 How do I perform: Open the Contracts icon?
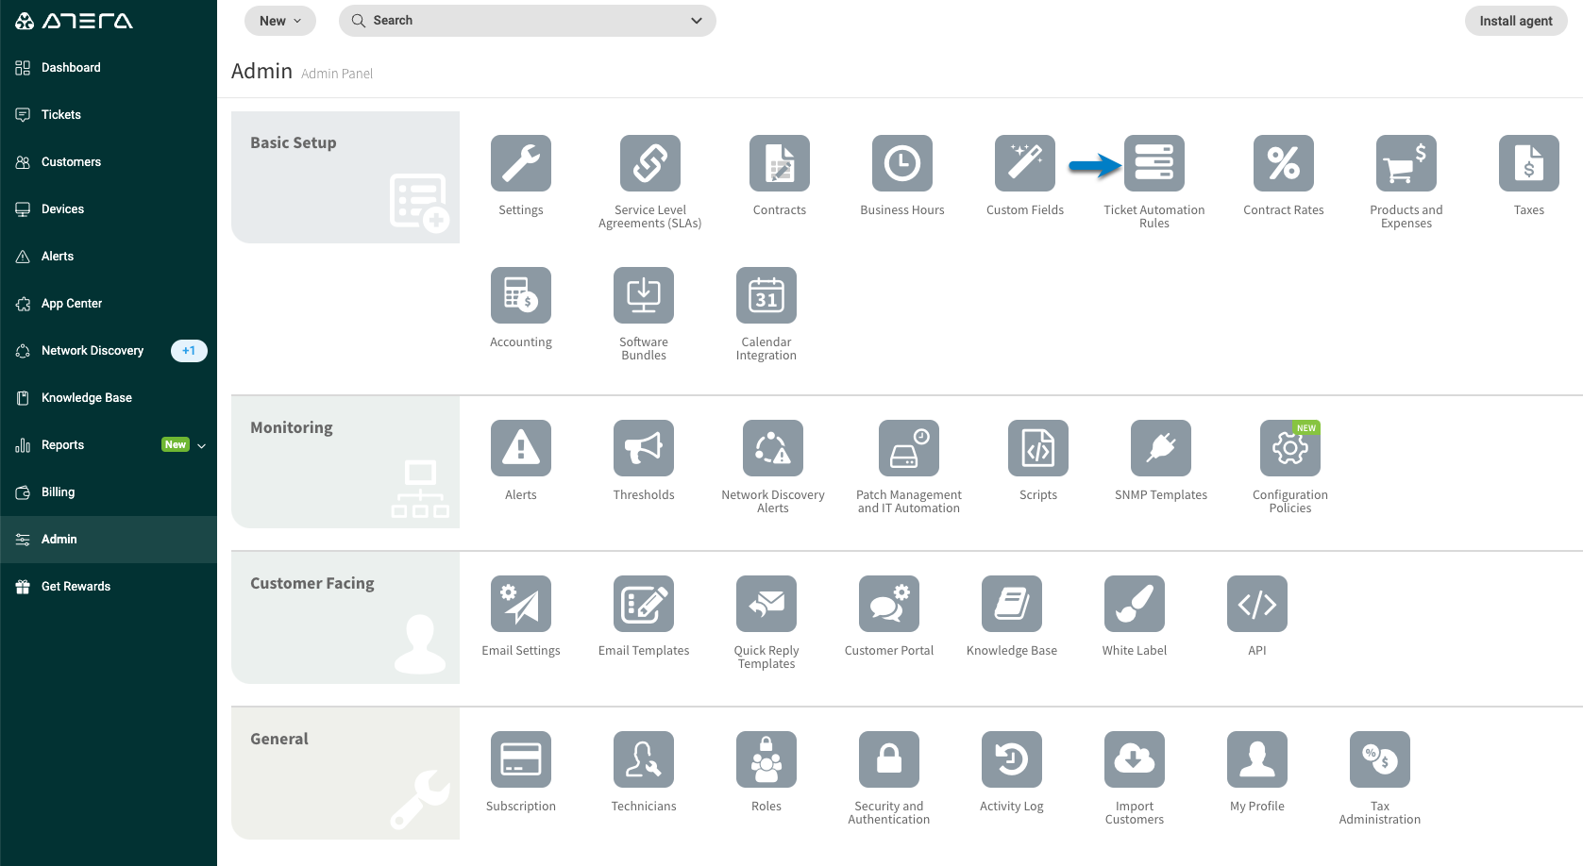[x=780, y=163]
